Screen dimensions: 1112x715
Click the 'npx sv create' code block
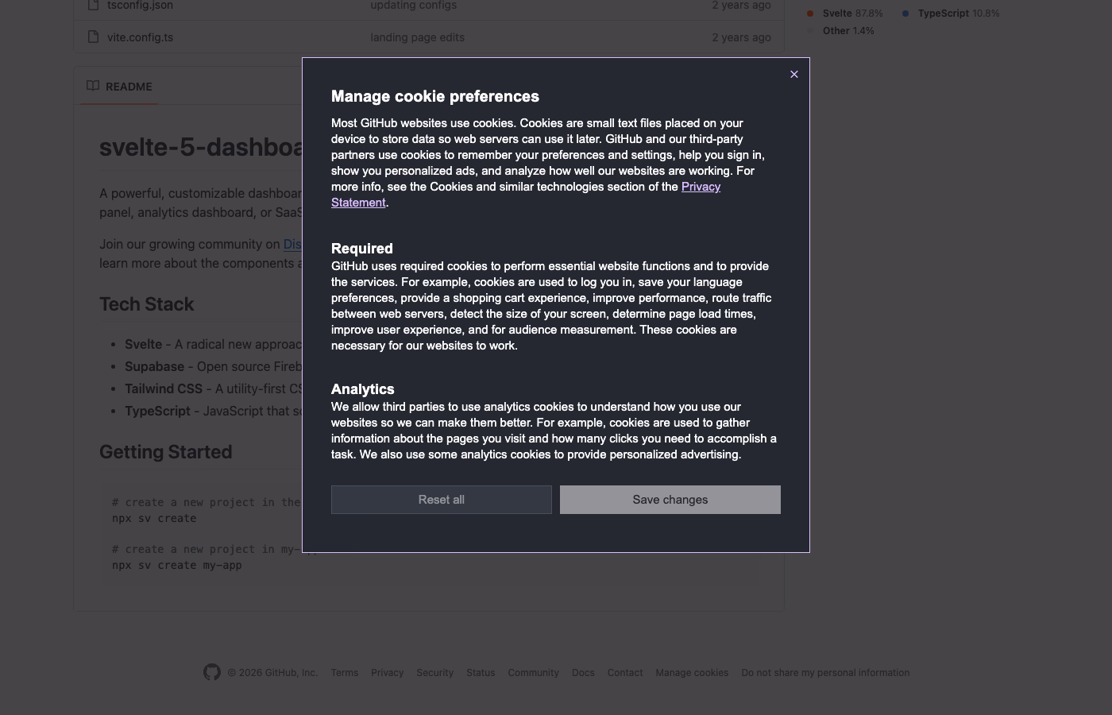[153, 518]
